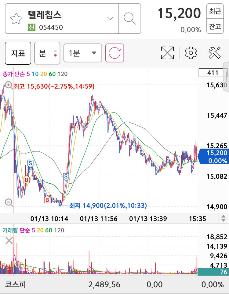Open chart settings gear
This screenshot has width=229, height=294.
coord(191,53)
